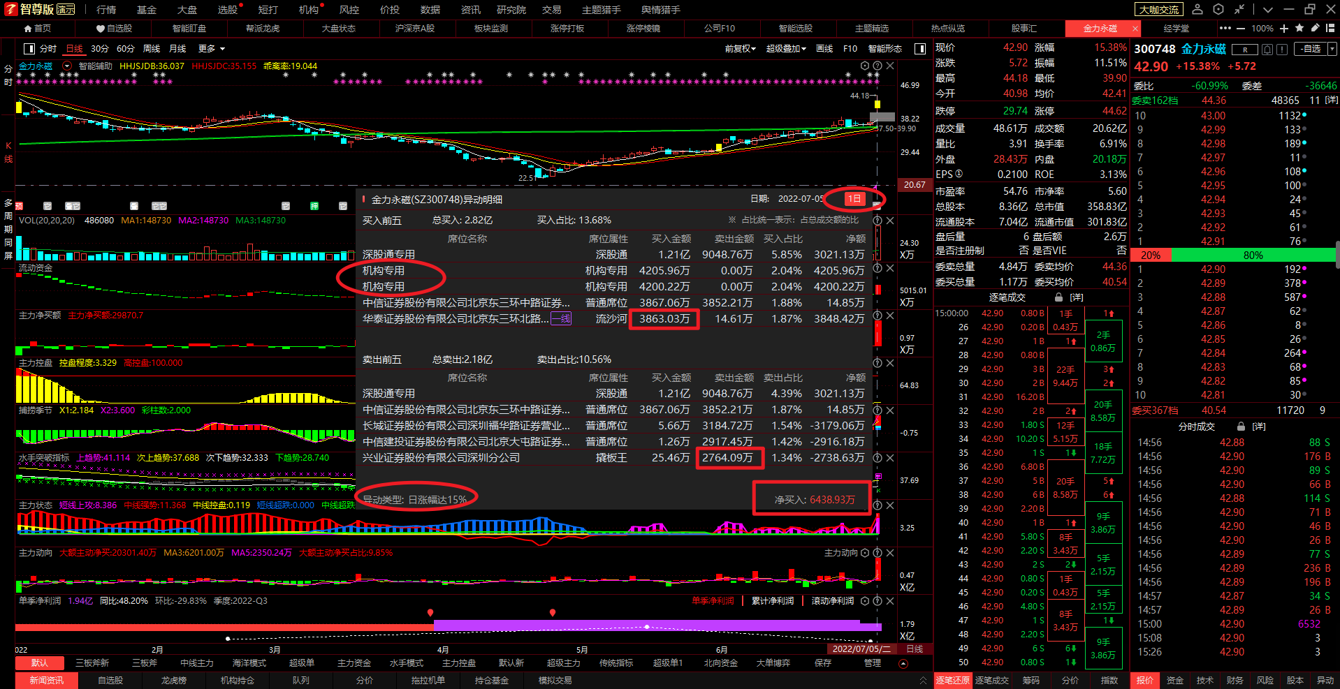Expand the 更多 period dropdown
Screen dimensions: 1340x689
pos(212,49)
